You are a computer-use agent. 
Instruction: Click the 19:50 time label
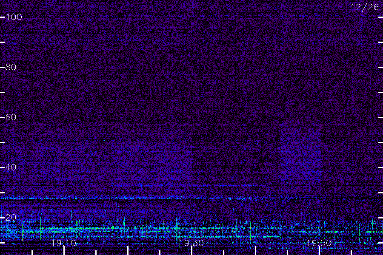click(x=319, y=243)
